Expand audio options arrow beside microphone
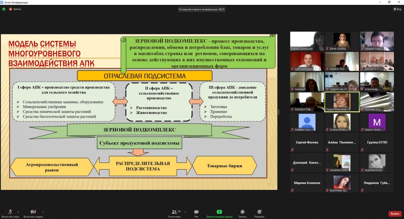Image resolution: width=404 pixels, height=219 pixels. coord(18,211)
